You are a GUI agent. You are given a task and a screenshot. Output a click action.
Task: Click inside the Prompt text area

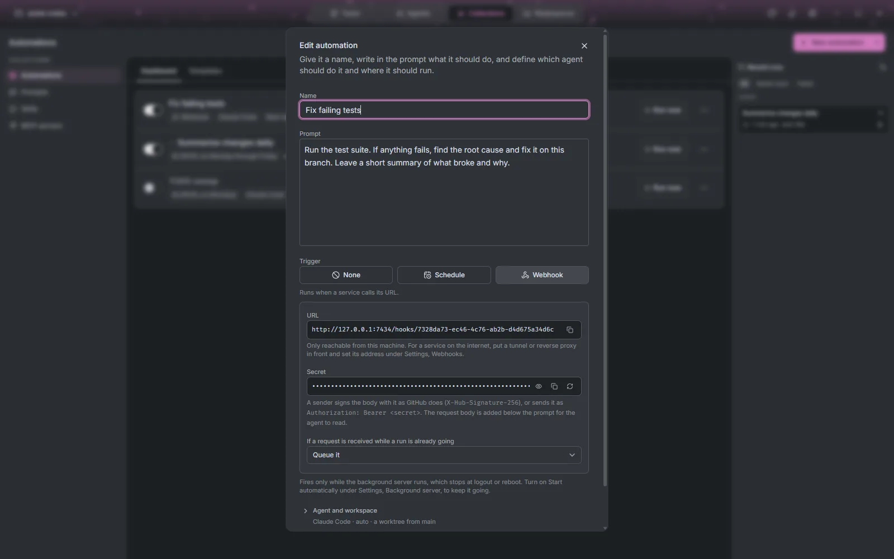coord(444,192)
